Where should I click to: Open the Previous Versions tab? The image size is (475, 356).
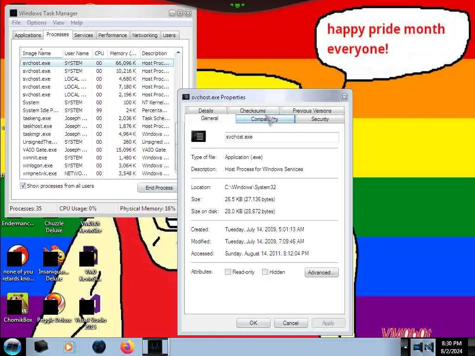(312, 110)
